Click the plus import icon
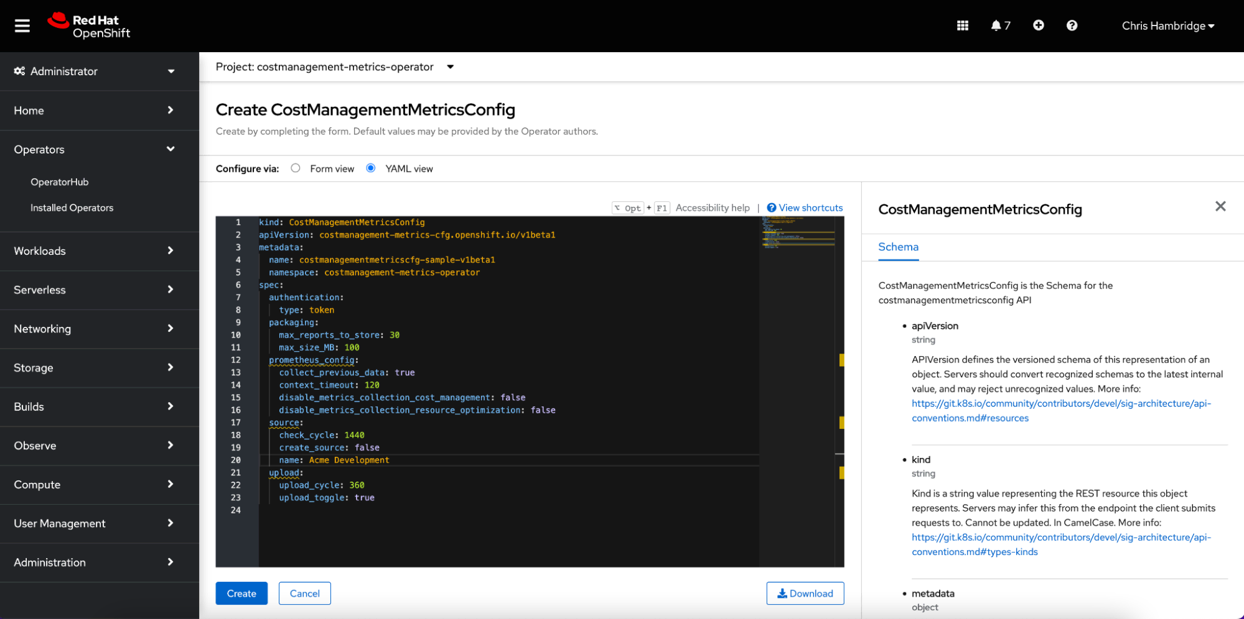The height and width of the screenshot is (619, 1244). (1038, 25)
